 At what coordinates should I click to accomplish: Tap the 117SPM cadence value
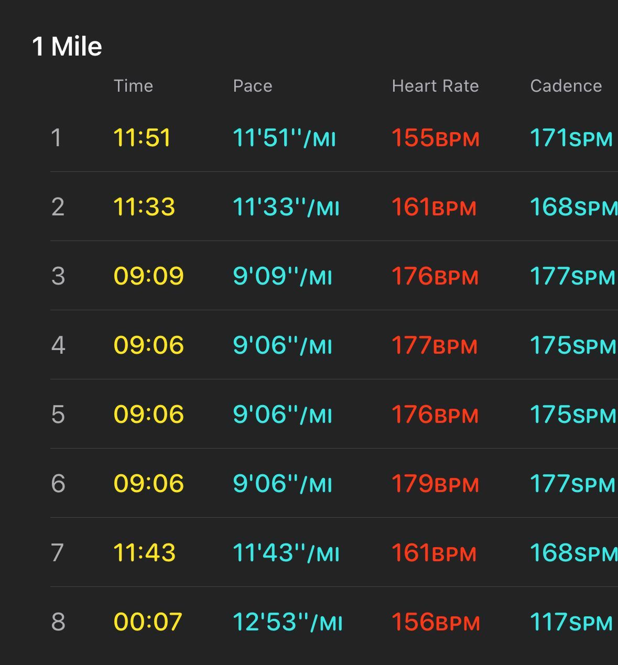pos(572,622)
